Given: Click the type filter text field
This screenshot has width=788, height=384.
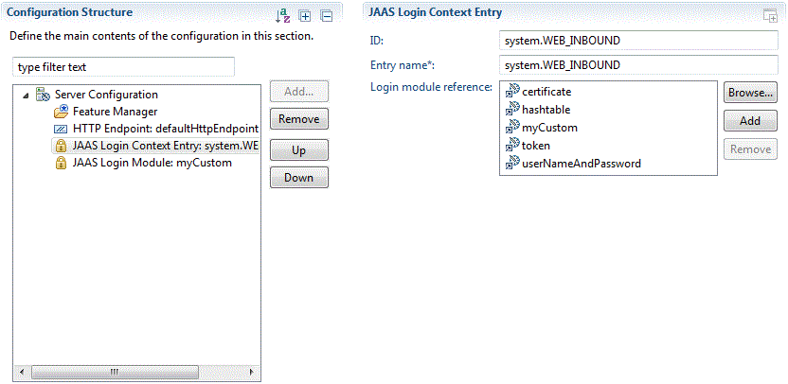Looking at the screenshot, I should pos(124,67).
